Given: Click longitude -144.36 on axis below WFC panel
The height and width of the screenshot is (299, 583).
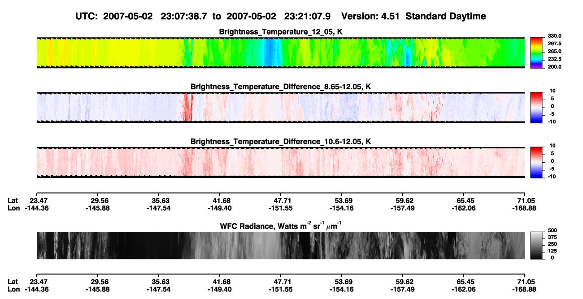Looking at the screenshot, I should pyautogui.click(x=36, y=289).
